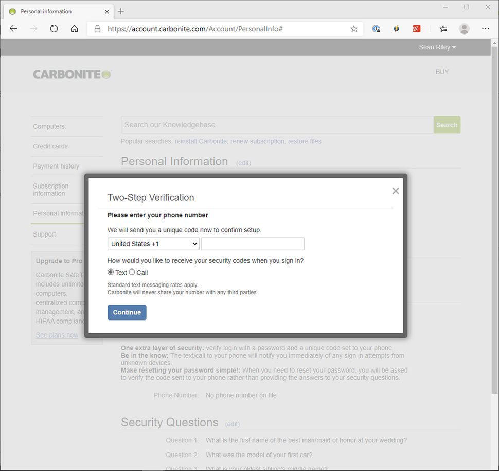Click the padlock icon in address bar
This screenshot has width=499, height=471.
pyautogui.click(x=98, y=28)
